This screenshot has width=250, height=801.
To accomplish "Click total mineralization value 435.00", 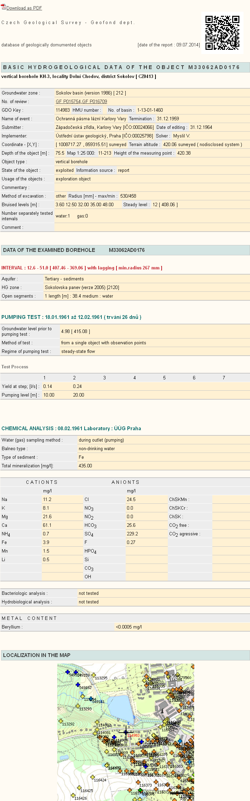I will pyautogui.click(x=85, y=466).
